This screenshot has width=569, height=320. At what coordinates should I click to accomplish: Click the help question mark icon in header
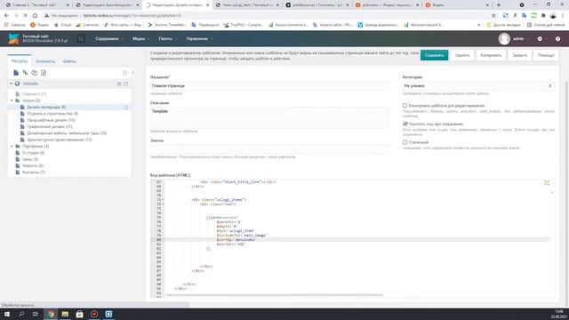point(557,39)
